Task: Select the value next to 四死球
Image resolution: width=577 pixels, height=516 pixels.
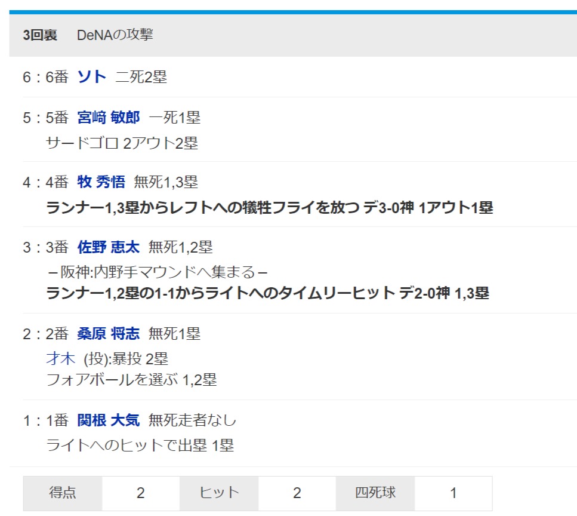Action: tap(453, 493)
